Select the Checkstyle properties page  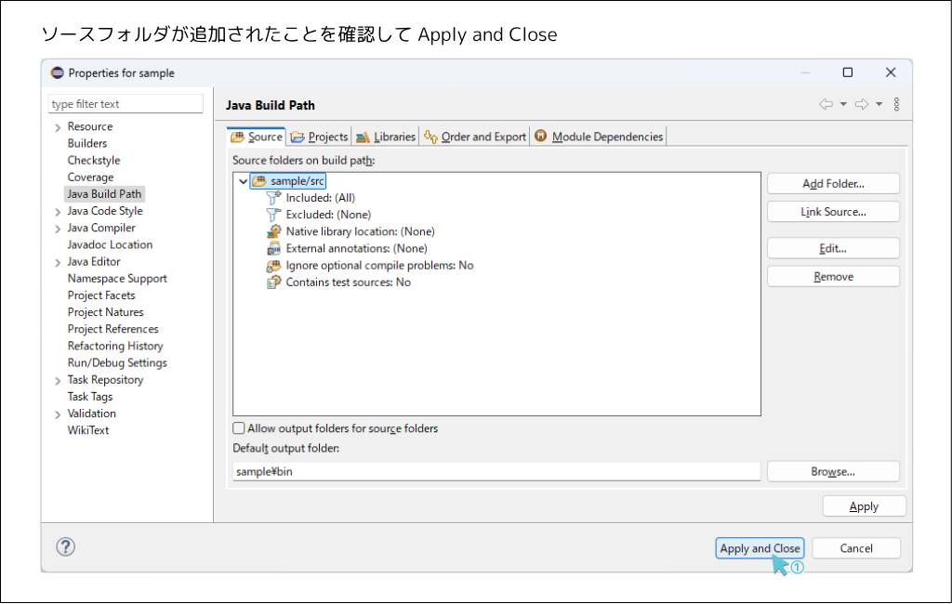94,160
